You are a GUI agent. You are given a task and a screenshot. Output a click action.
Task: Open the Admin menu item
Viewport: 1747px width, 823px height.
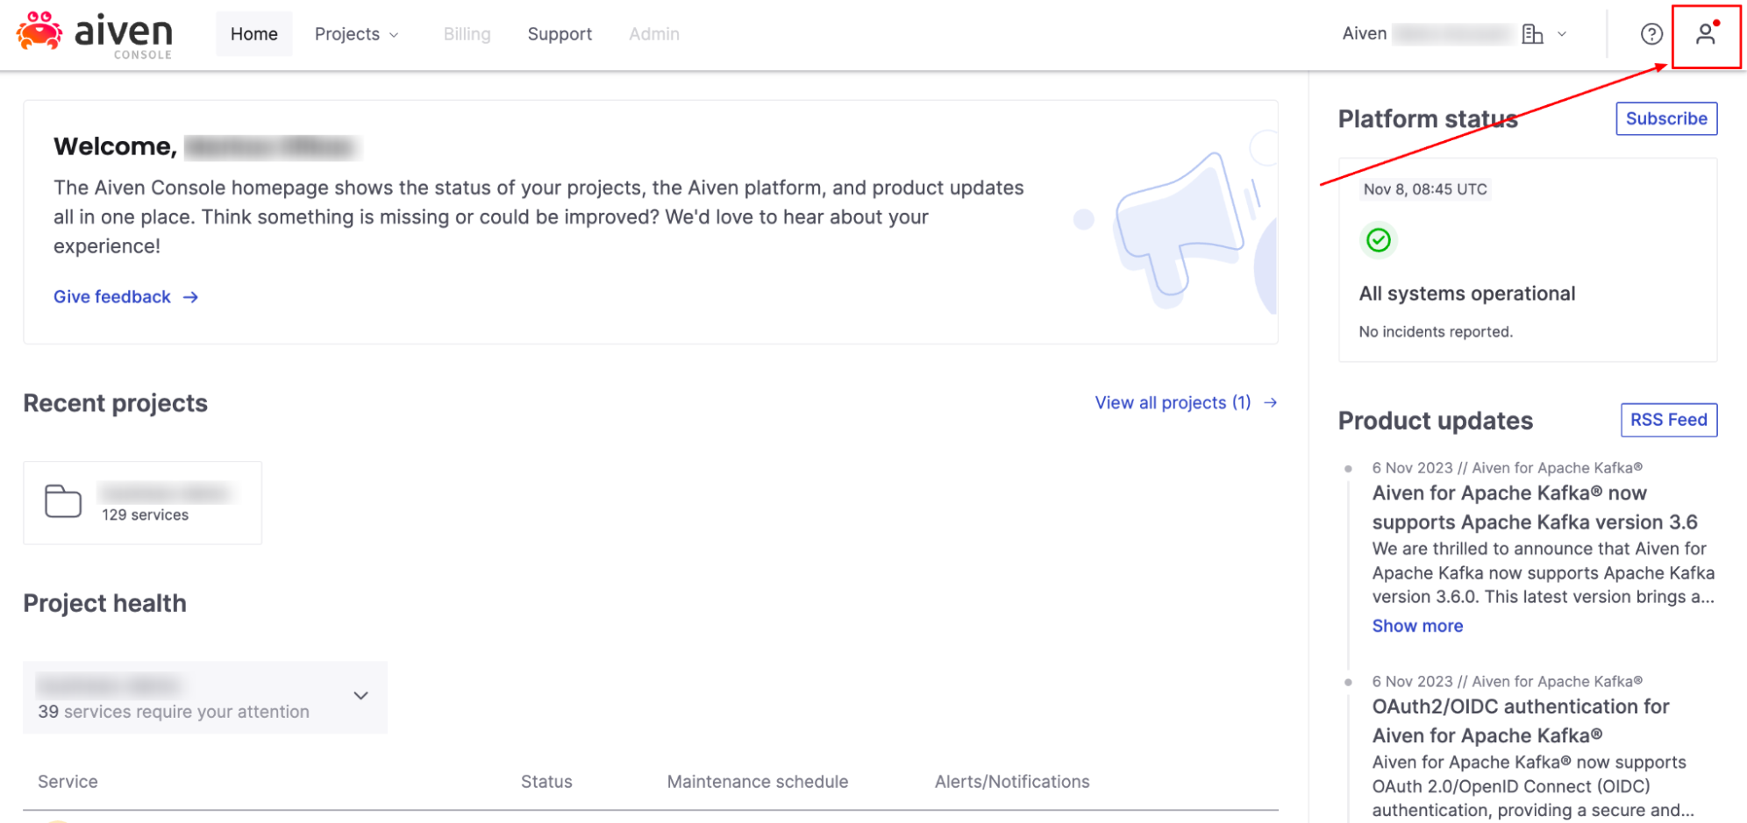pyautogui.click(x=653, y=33)
